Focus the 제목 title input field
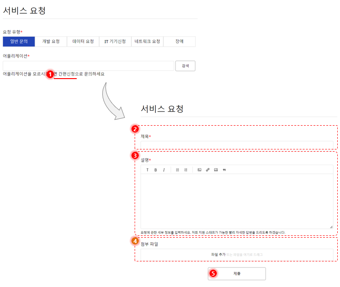Viewport: 340px width, 287px height. [x=237, y=145]
